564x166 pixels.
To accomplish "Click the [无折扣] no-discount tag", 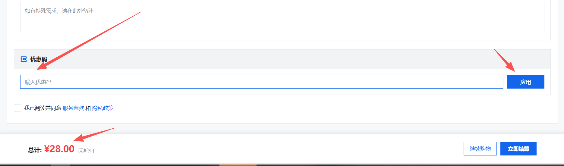I will pos(86,151).
